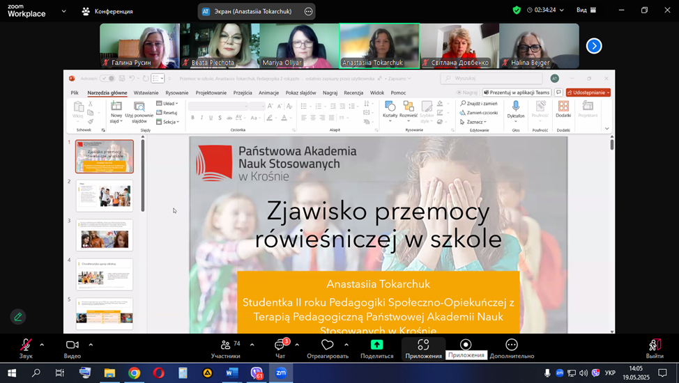Click the Выйти leave meeting button
Screen dimensions: 679x383
click(x=654, y=346)
